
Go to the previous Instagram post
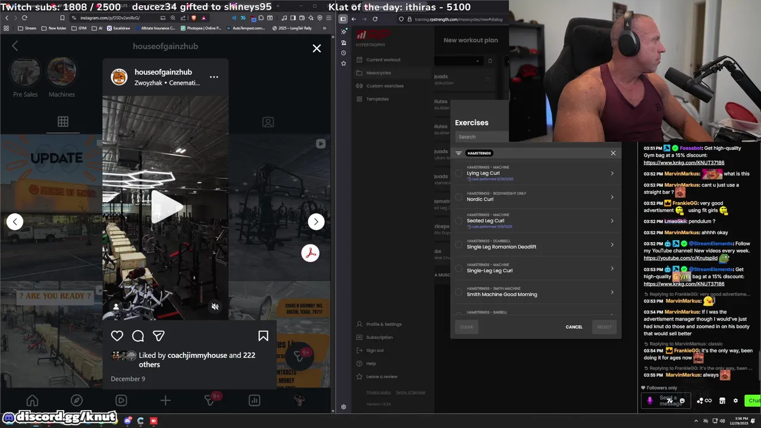15,222
